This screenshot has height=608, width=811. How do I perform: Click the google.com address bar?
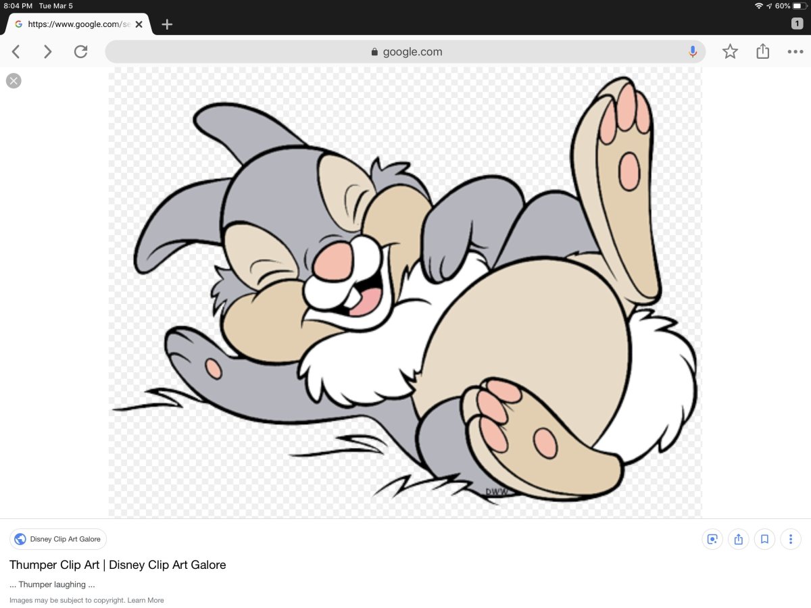tap(405, 51)
